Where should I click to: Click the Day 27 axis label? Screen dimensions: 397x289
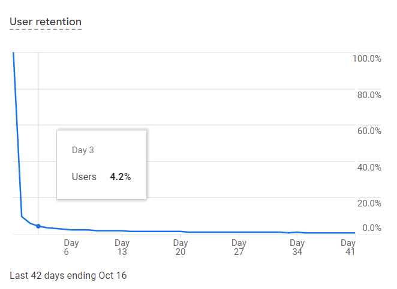pos(239,247)
